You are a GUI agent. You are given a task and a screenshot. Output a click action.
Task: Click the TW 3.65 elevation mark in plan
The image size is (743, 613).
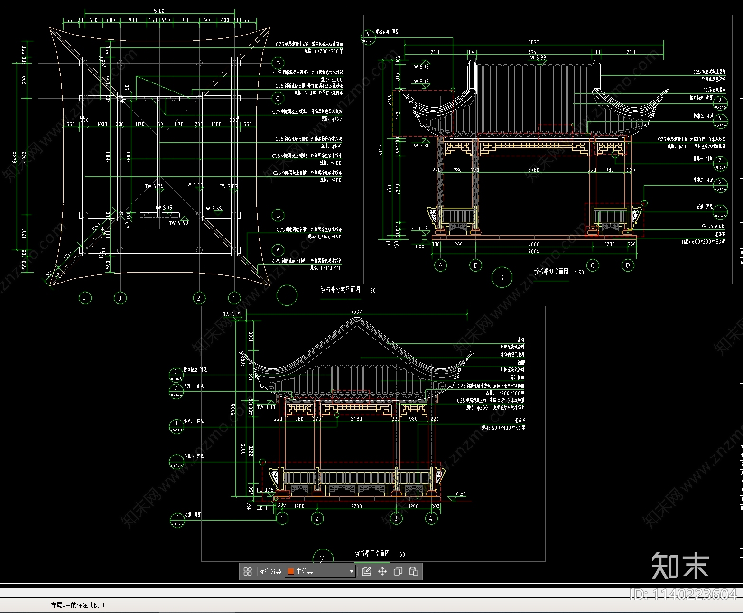(213, 208)
